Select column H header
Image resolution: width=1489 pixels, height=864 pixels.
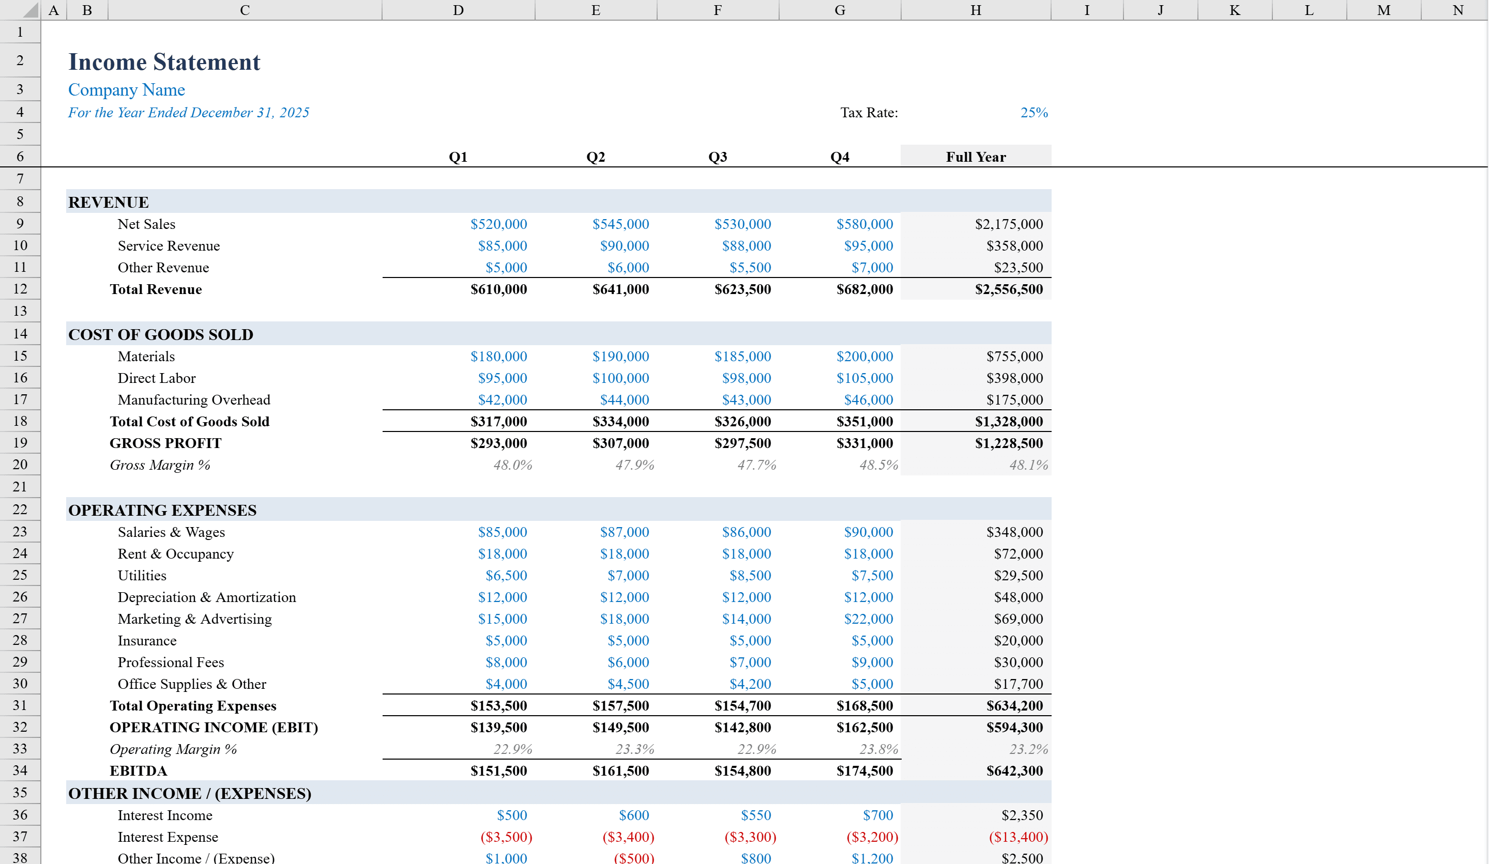pos(975,9)
